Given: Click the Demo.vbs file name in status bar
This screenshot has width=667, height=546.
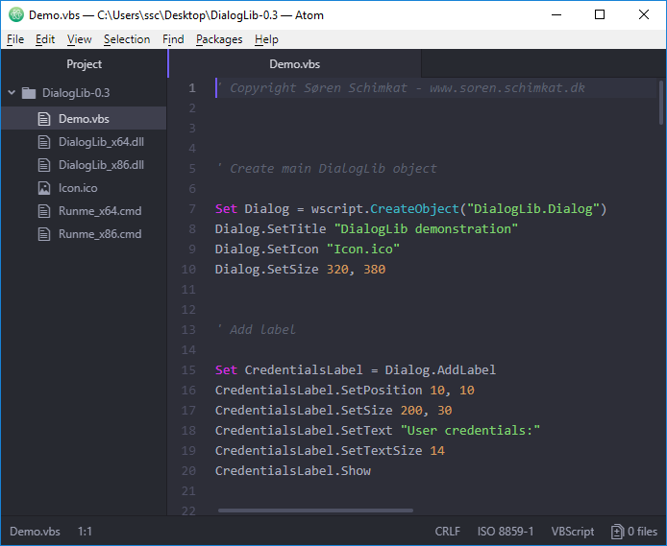Looking at the screenshot, I should (35, 532).
